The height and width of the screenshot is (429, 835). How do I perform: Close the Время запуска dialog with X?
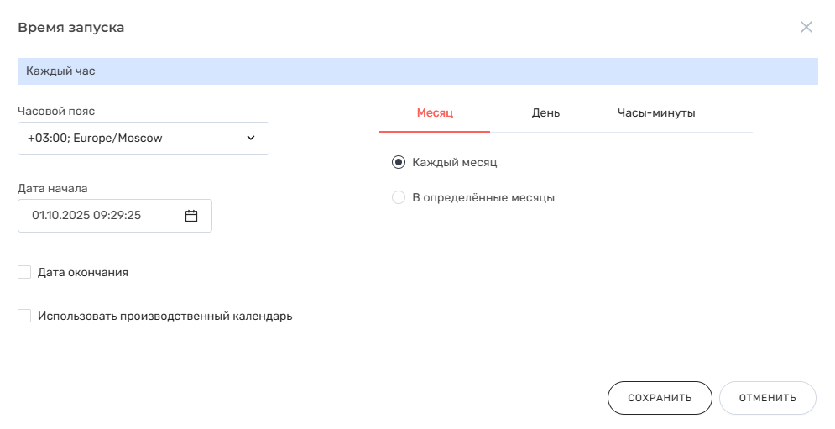click(806, 27)
